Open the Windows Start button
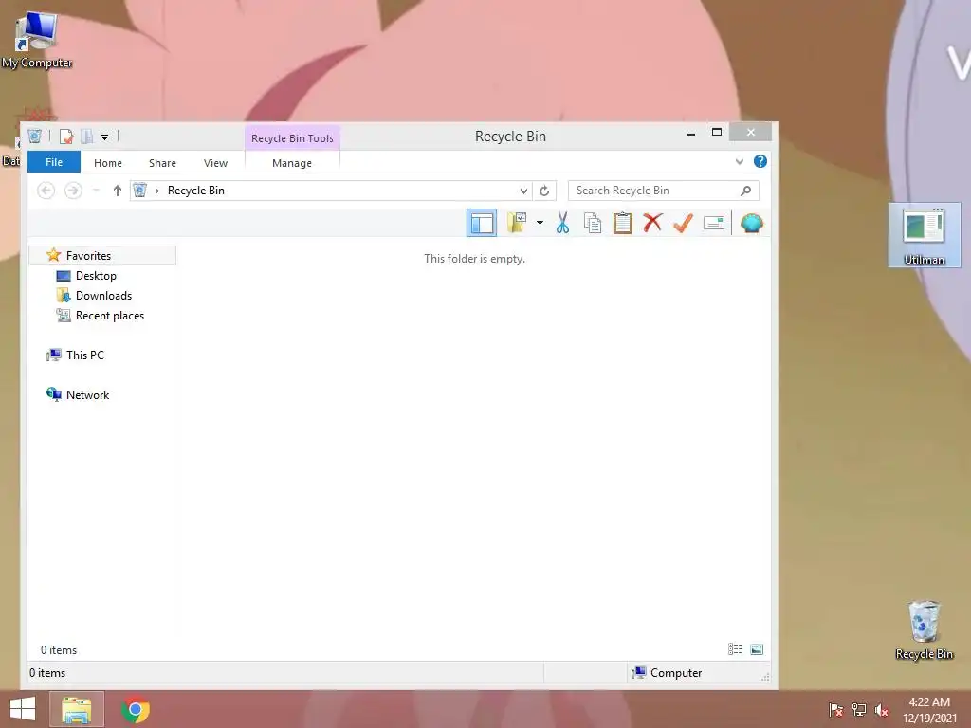The height and width of the screenshot is (728, 971). coord(23,709)
